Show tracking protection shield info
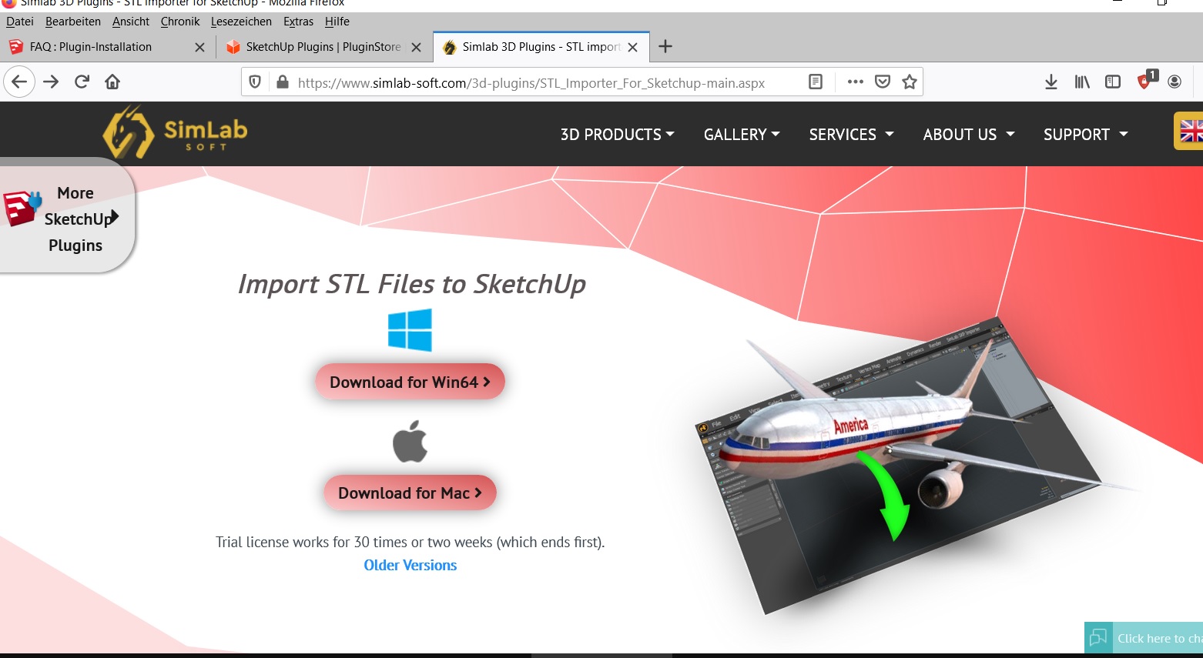The height and width of the screenshot is (658, 1203). pos(255,82)
